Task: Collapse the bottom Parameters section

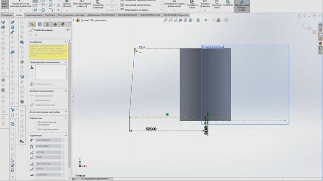Action: pos(66,135)
